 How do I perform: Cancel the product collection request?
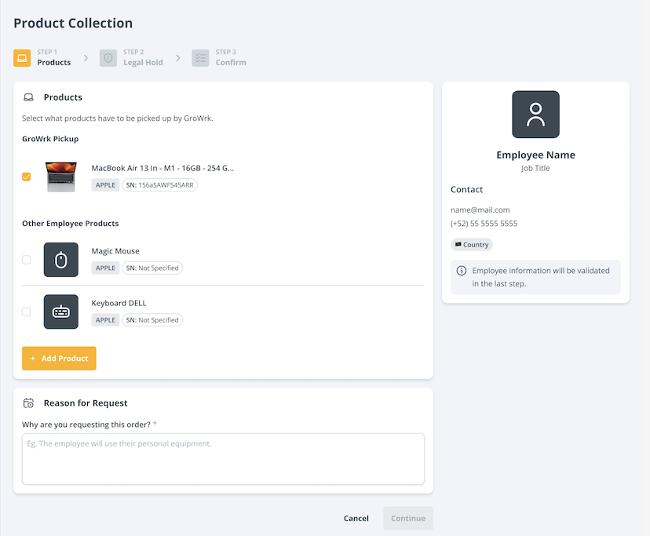(x=356, y=518)
